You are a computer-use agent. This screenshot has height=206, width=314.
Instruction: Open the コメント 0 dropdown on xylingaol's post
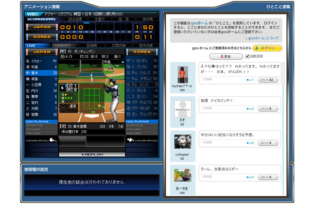click(x=268, y=143)
